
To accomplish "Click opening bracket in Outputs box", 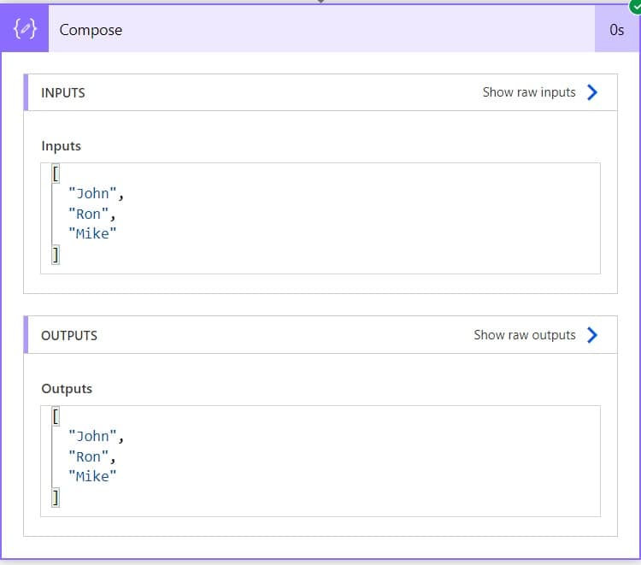I will (x=56, y=416).
